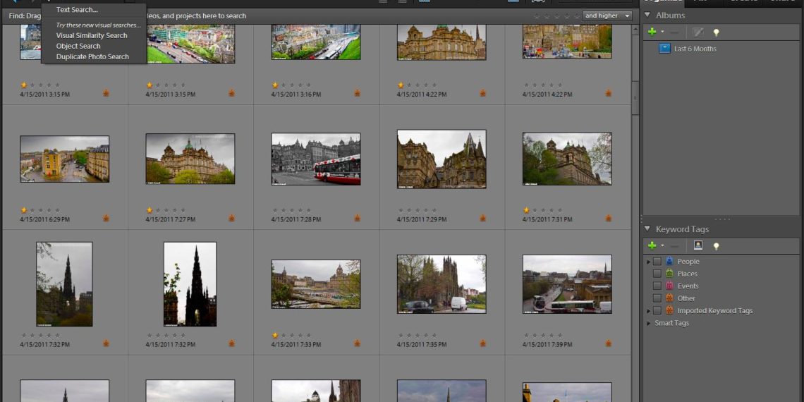This screenshot has width=804, height=402.
Task: Click the tag badge on the 7:29 PM photo
Action: pos(482,218)
